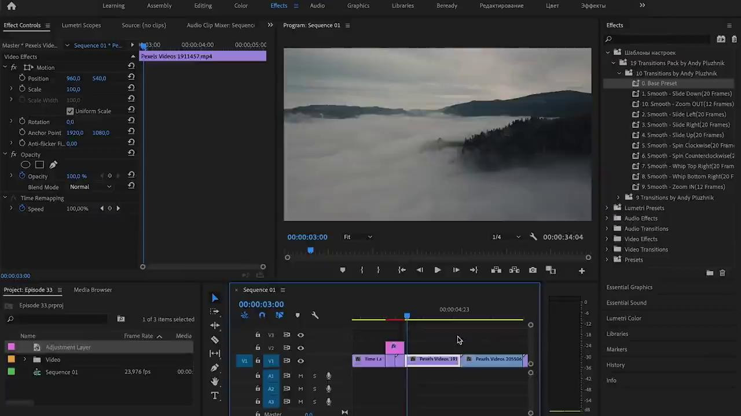The image size is (741, 416).
Task: Open the Blend Mode dropdown
Action: (x=90, y=187)
